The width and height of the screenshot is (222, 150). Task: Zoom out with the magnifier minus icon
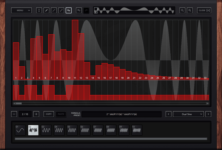click(x=182, y=10)
